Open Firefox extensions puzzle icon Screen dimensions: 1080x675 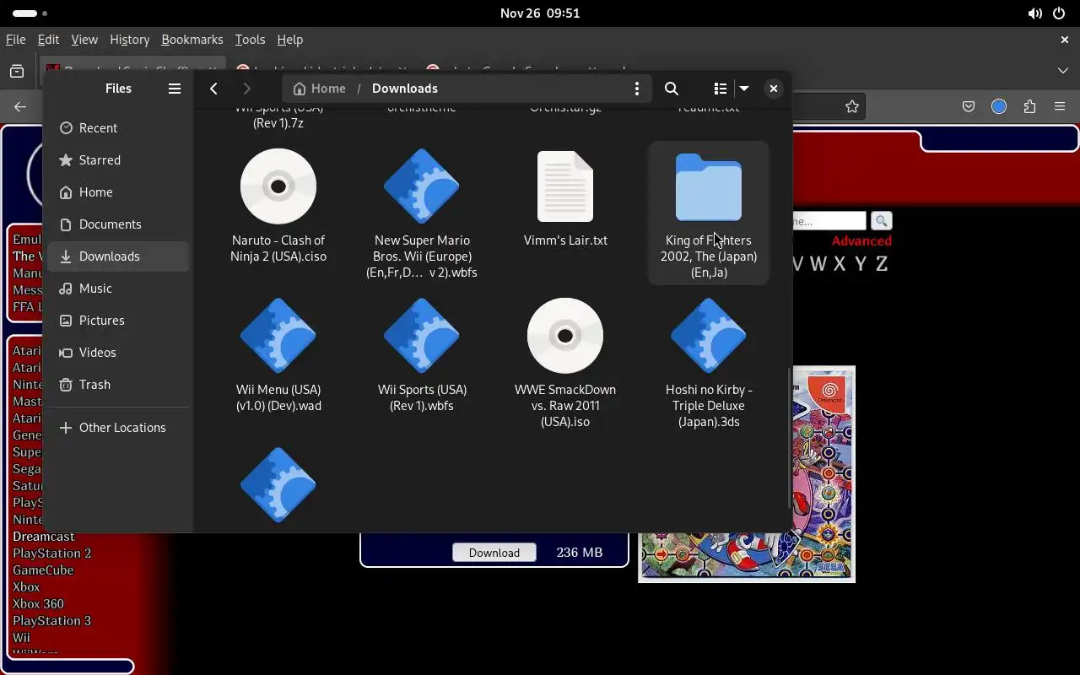1029,106
